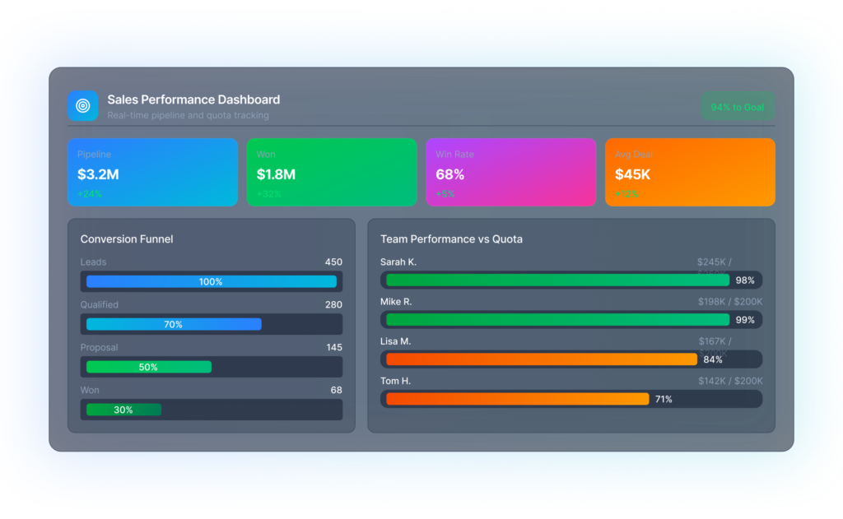Select the Avg Deal $45K card
Screen dimensions: 843x519
(x=690, y=172)
